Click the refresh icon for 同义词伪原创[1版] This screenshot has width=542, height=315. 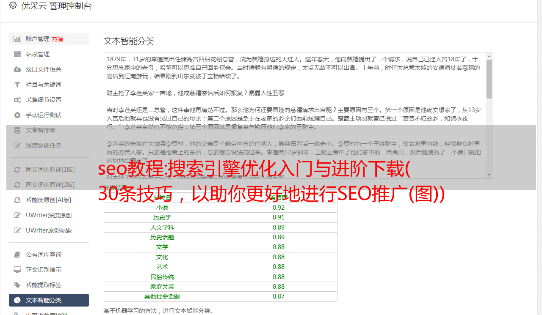17,170
